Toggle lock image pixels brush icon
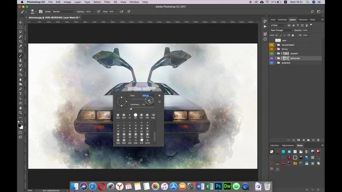342x192 pixels. click(x=281, y=35)
